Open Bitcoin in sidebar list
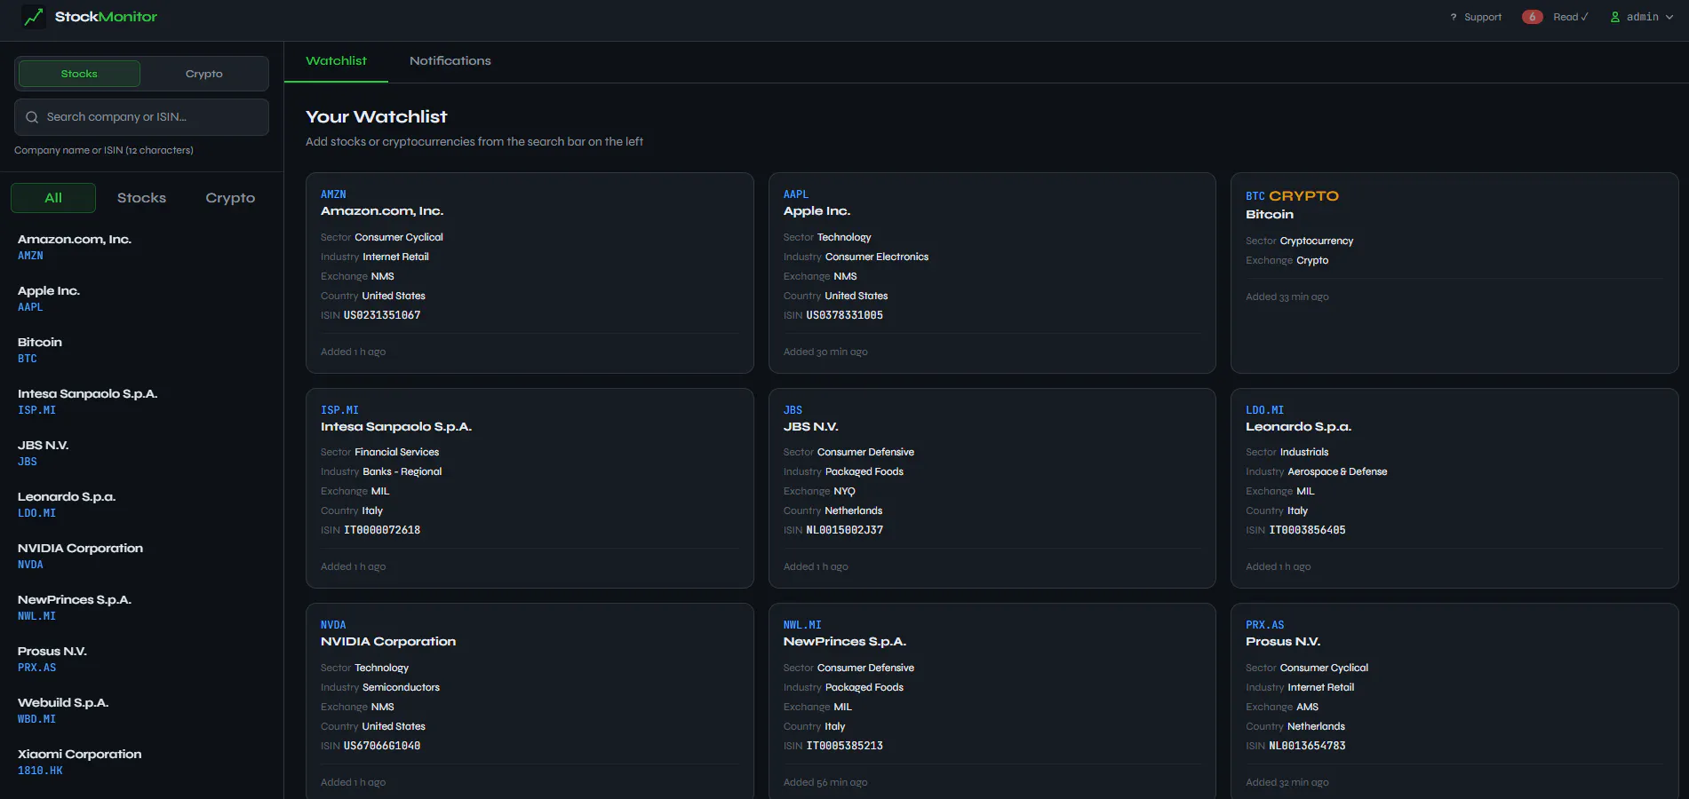This screenshot has width=1689, height=799. (x=142, y=350)
